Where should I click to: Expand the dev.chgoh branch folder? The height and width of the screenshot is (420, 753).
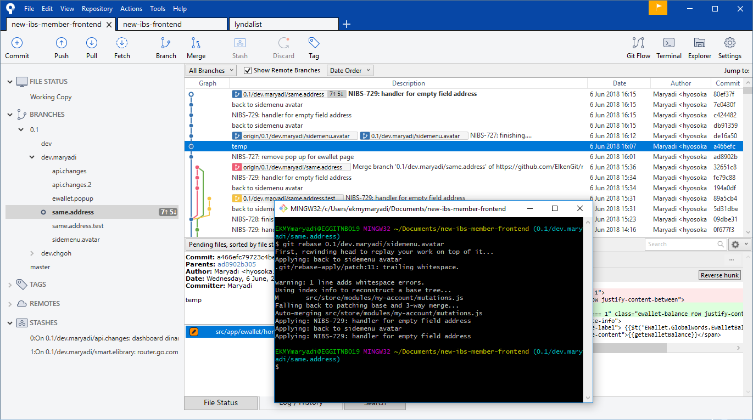(32, 253)
